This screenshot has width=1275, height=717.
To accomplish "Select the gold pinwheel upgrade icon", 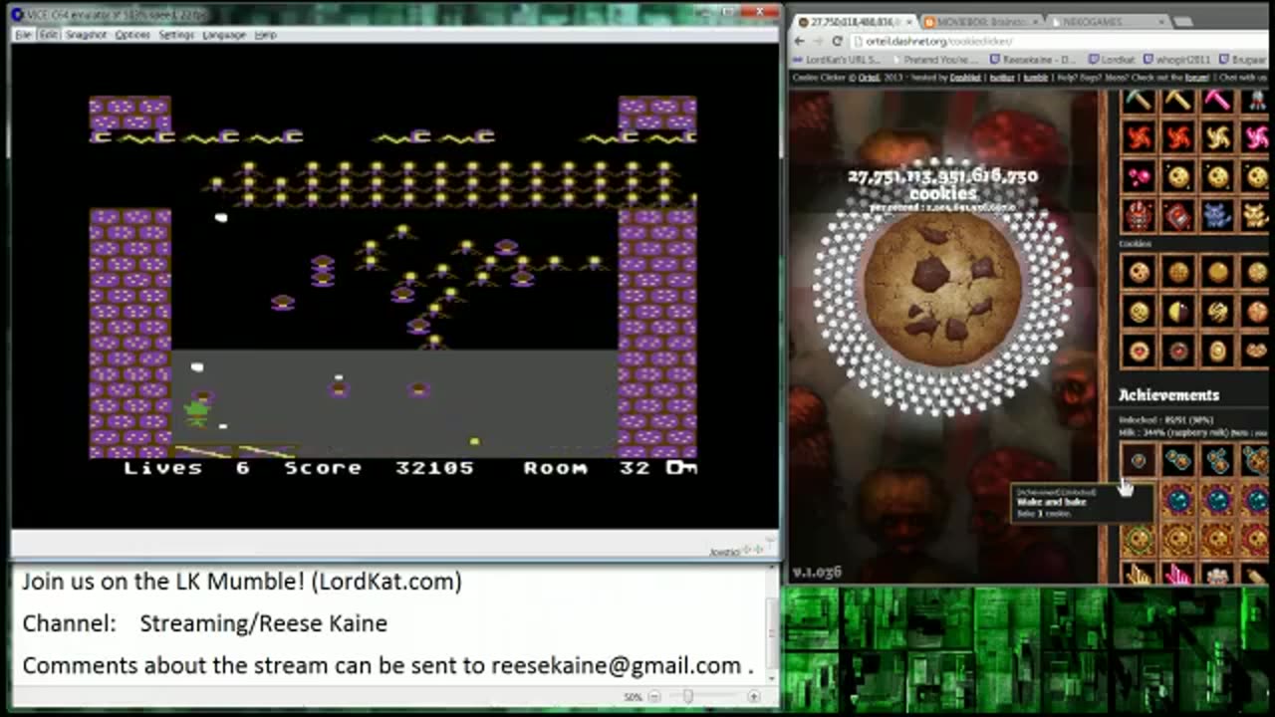I will click(1217, 138).
